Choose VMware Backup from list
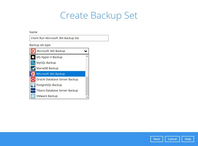Screen dimensions: 198x146 tap(57, 96)
